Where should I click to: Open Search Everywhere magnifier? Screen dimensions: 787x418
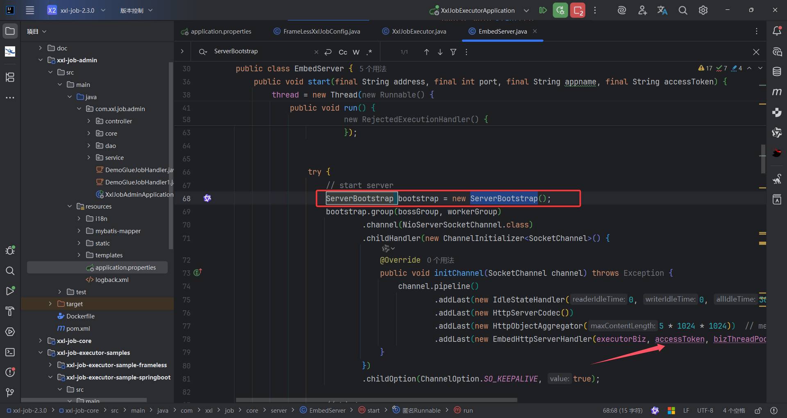[x=683, y=10]
